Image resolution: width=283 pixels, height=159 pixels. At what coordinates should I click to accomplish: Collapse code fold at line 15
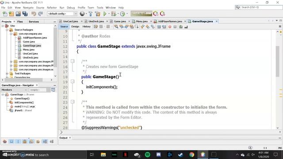pos(73,61)
